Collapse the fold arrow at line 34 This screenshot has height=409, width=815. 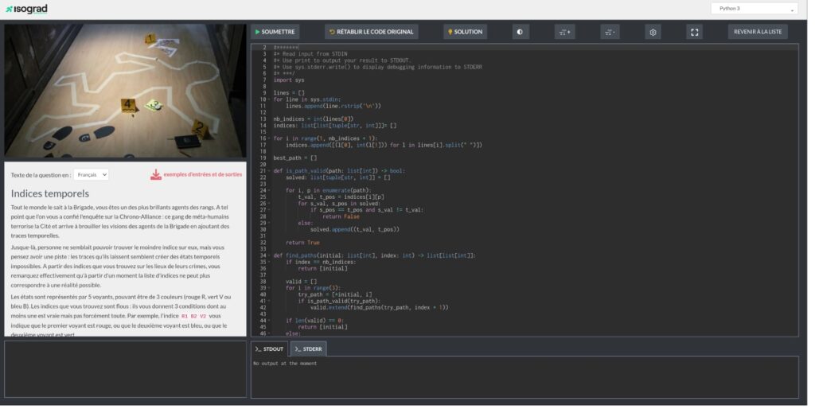coord(269,255)
